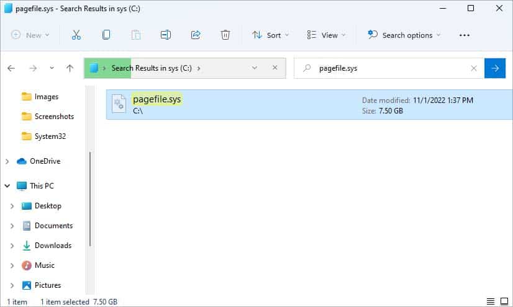513x307 pixels.
Task: Click the C:\ path under pagefile.sys
Action: pos(138,111)
